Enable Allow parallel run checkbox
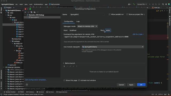 (x=110, y=14)
